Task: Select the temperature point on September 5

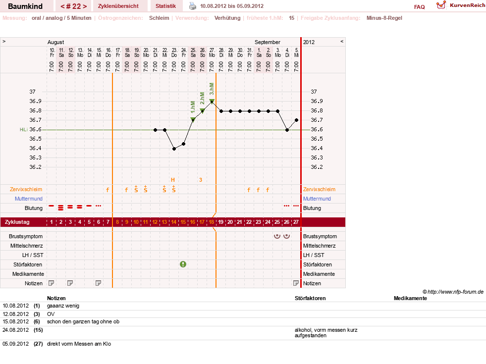Action: tap(297, 120)
